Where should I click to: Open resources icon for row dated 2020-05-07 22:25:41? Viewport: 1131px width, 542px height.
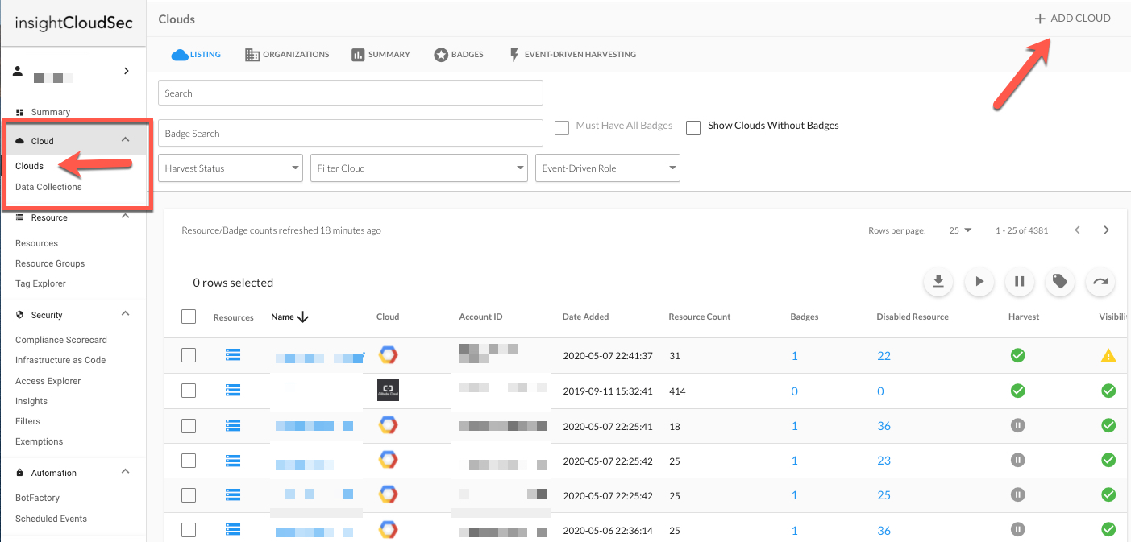233,425
